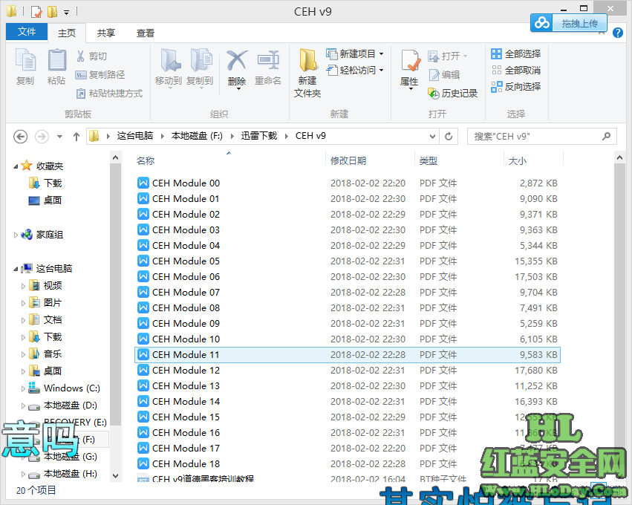This screenshot has height=505, width=632.
Task: Click 迅雷下载 in the address breadcrumb
Action: 259,136
